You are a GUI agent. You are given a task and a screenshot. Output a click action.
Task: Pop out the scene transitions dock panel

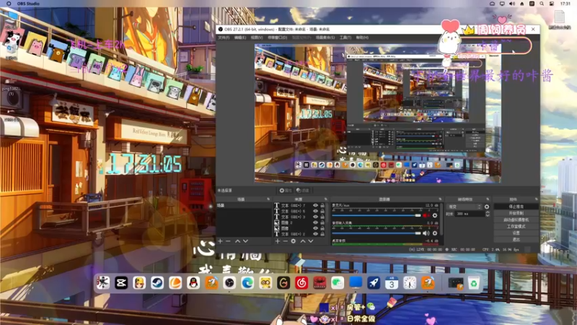(488, 199)
